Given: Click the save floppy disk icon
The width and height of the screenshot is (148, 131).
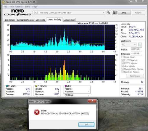Looking at the screenshot, I should pos(114,12).
